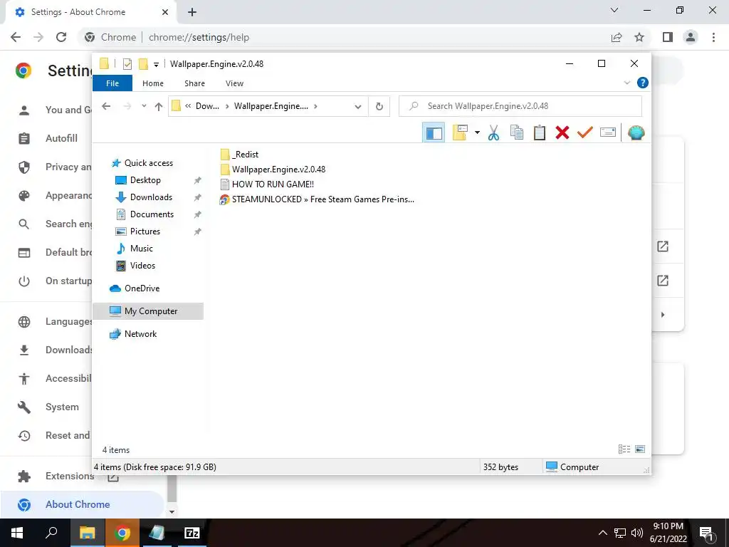Reload the Chrome page

(61, 37)
